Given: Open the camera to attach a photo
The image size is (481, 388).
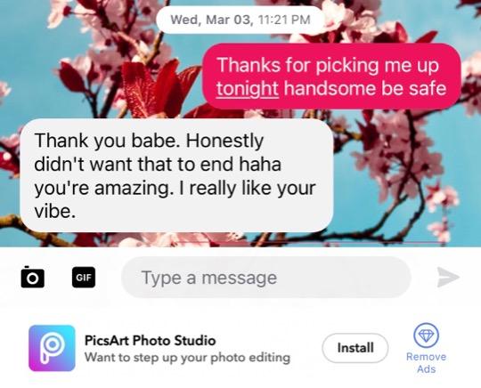Looking at the screenshot, I should click(33, 278).
